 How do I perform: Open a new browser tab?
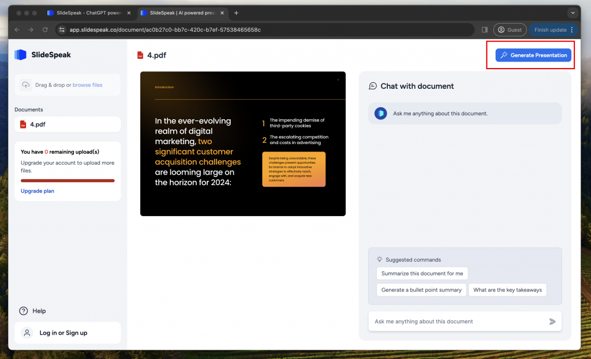(x=236, y=13)
